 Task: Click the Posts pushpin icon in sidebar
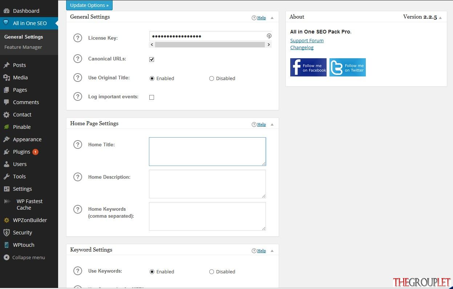pos(7,65)
